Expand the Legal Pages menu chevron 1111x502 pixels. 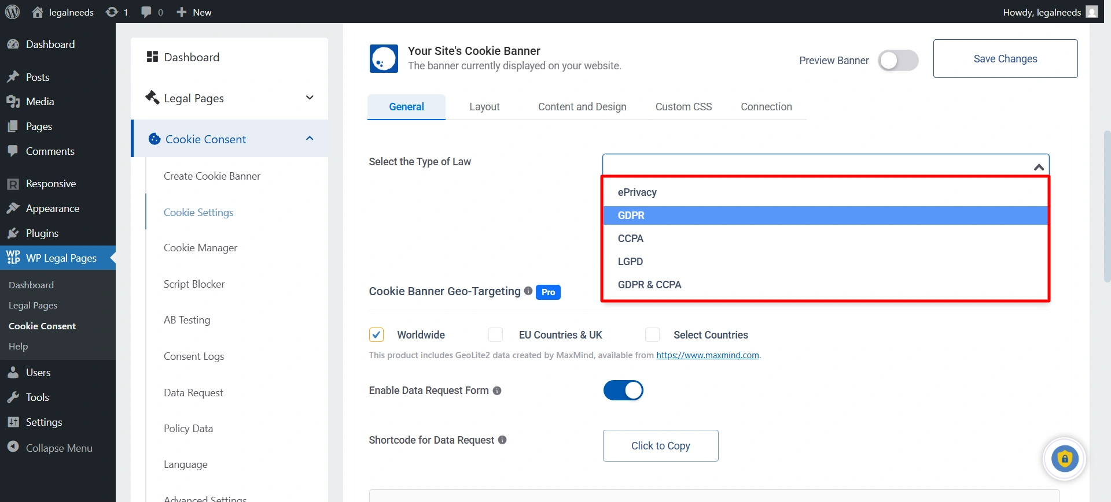pyautogui.click(x=310, y=98)
